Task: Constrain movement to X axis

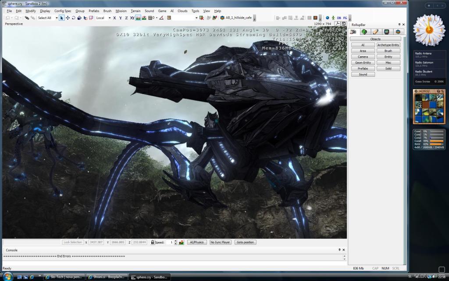Action: point(114,18)
